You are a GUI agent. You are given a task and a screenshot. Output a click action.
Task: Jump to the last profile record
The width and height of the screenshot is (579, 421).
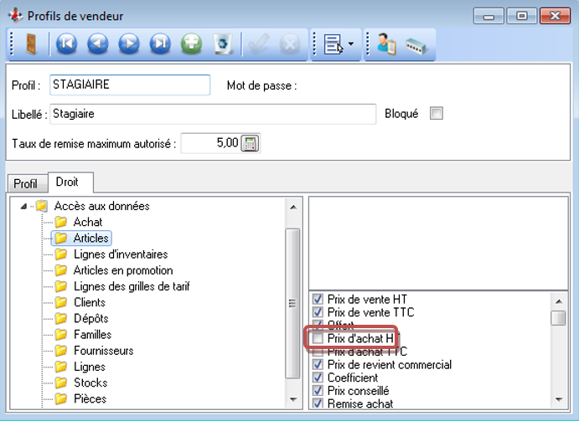click(x=159, y=44)
